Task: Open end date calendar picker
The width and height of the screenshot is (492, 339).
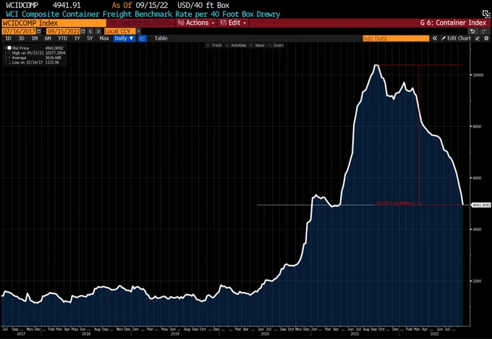Action: 83,31
